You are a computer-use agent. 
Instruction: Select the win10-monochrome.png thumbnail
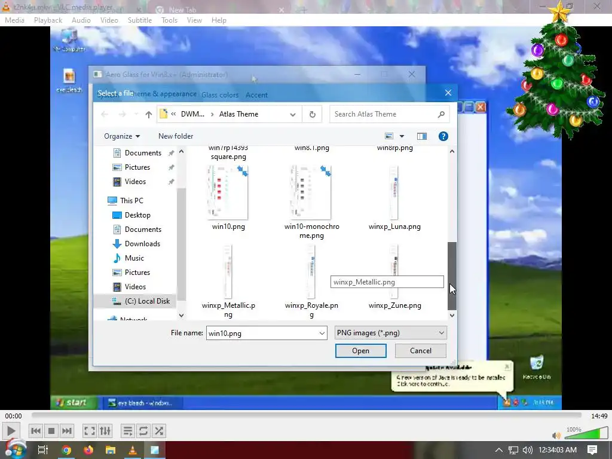(311, 192)
